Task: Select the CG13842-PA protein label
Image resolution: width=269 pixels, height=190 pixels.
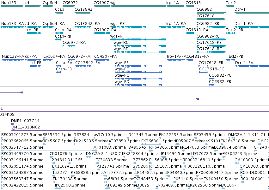Action: (x=88, y=63)
